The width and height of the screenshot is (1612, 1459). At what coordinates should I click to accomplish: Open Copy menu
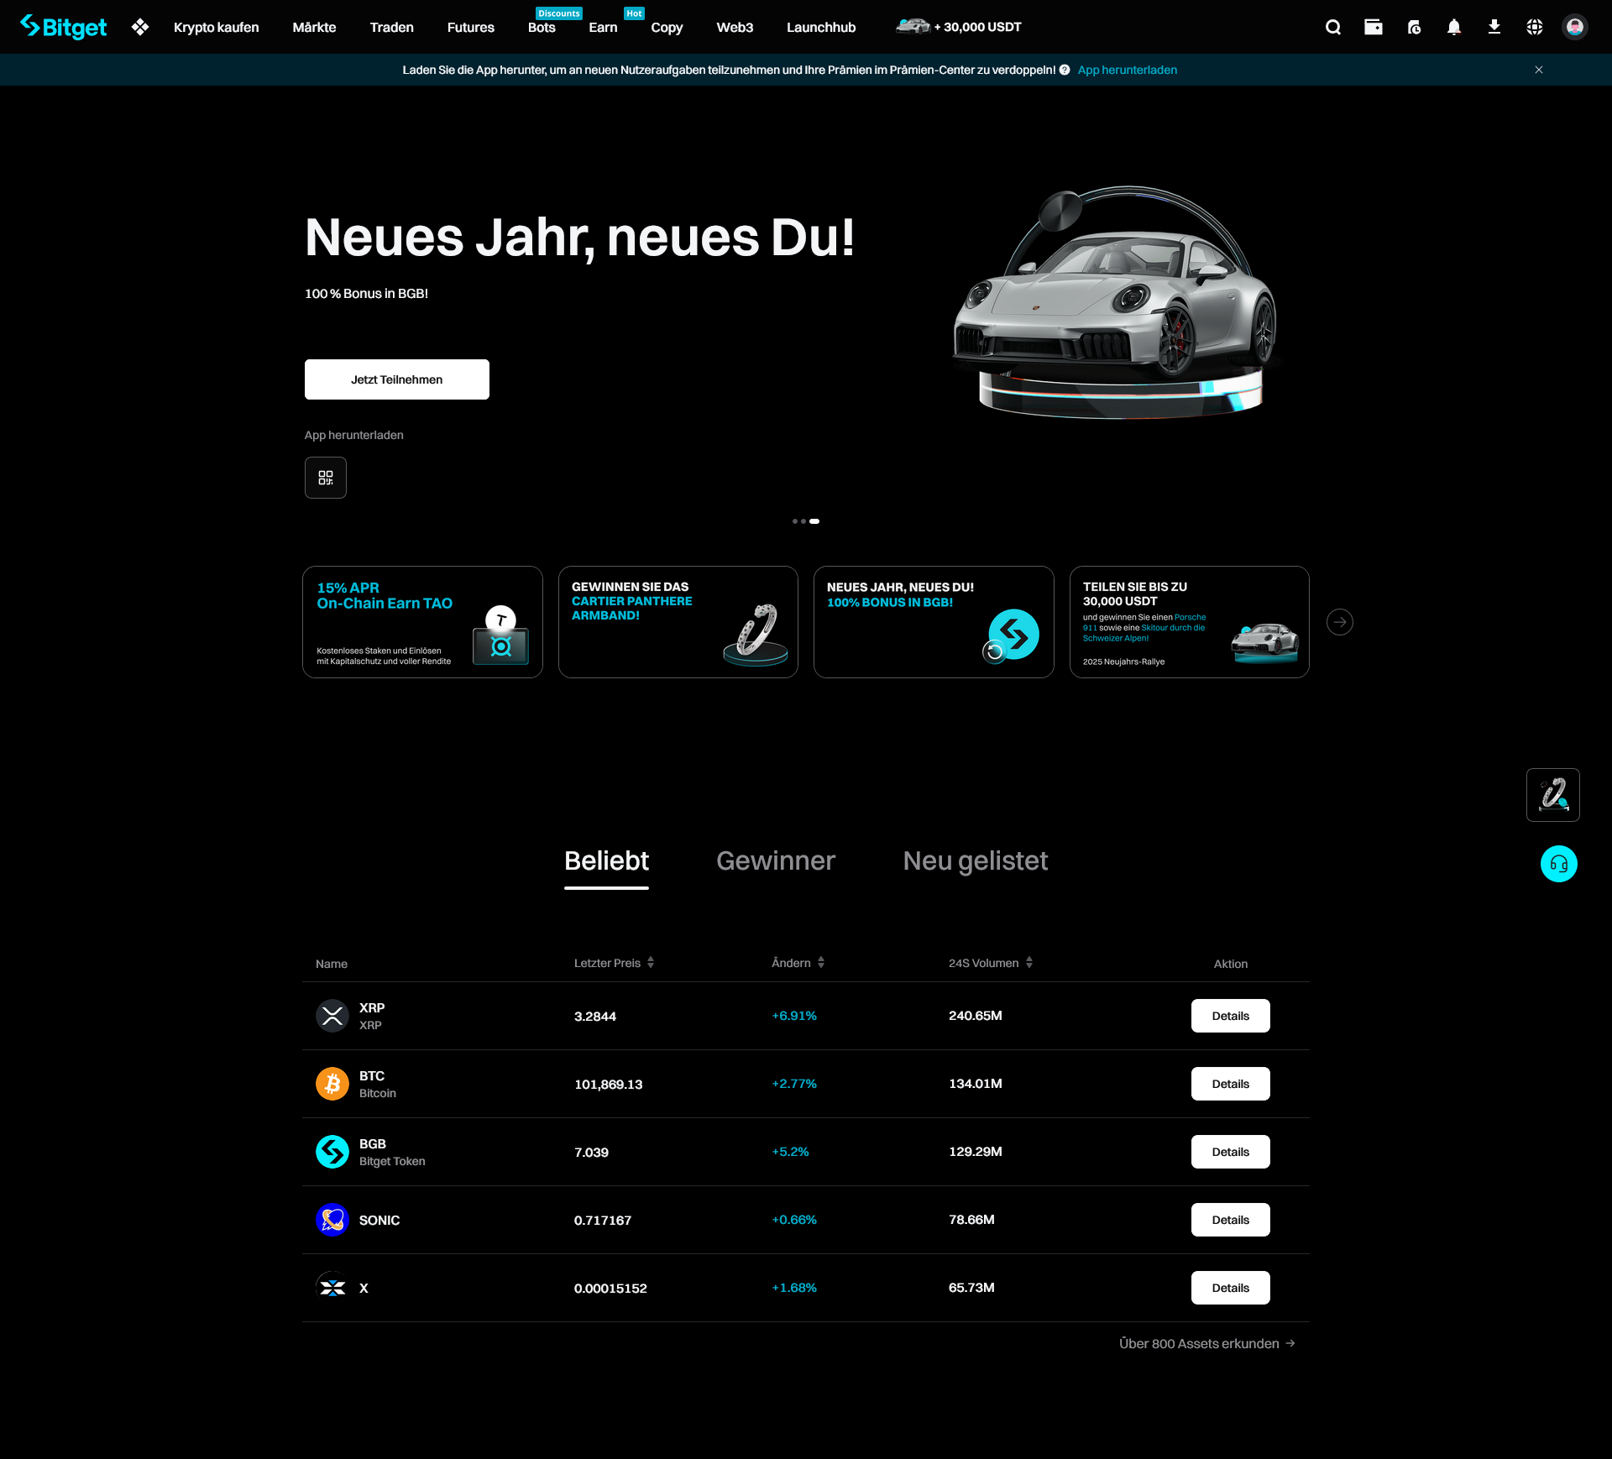tap(667, 27)
